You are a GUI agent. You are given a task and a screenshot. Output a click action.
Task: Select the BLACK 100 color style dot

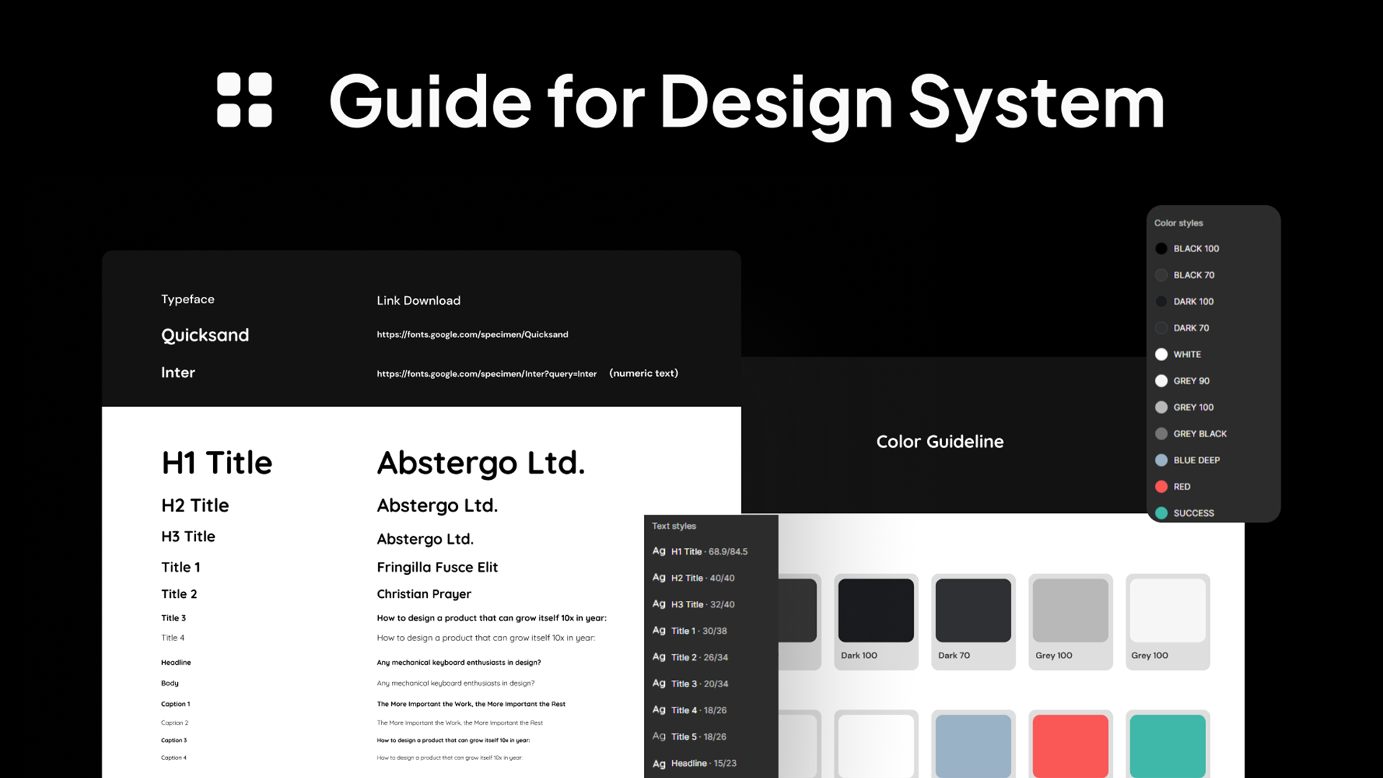click(1161, 249)
